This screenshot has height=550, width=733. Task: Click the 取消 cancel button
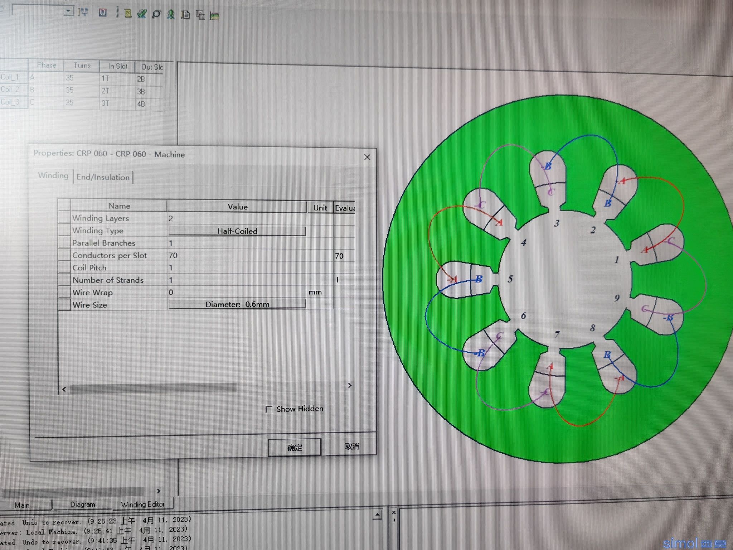[x=352, y=447]
